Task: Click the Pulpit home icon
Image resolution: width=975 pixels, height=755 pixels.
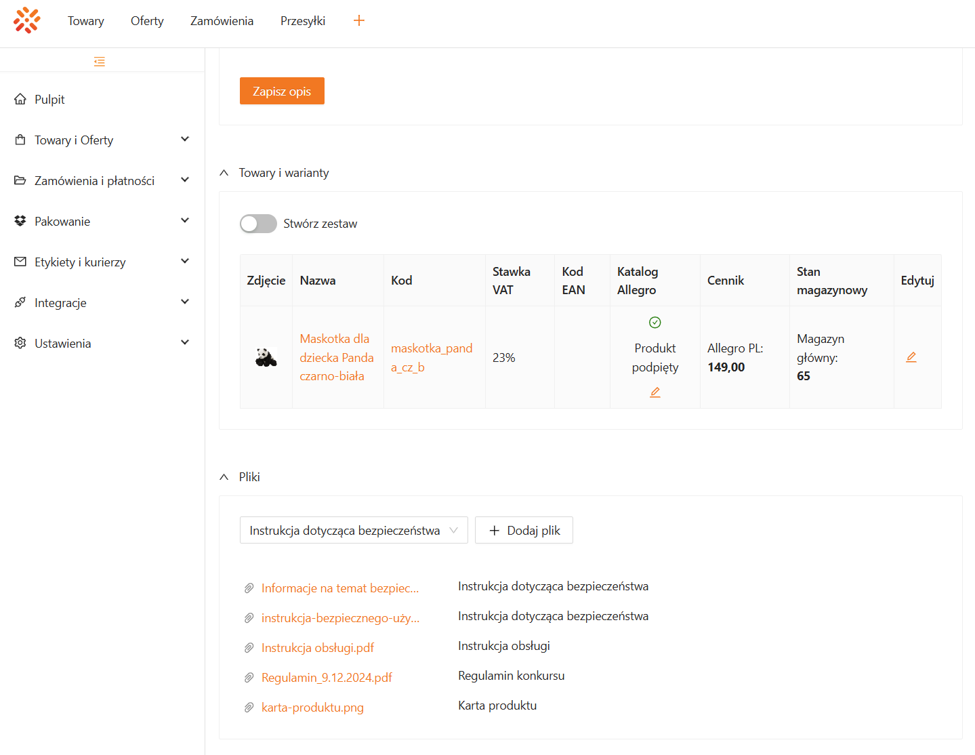Action: [20, 100]
